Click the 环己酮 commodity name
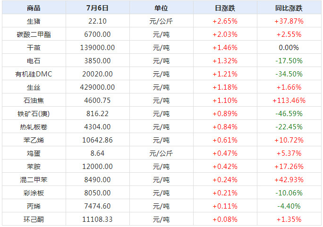This screenshot has width=323, height=227. tap(34, 219)
